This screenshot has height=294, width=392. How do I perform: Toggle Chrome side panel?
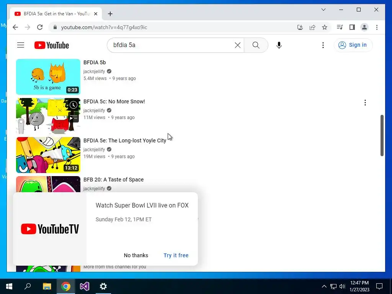(x=352, y=27)
